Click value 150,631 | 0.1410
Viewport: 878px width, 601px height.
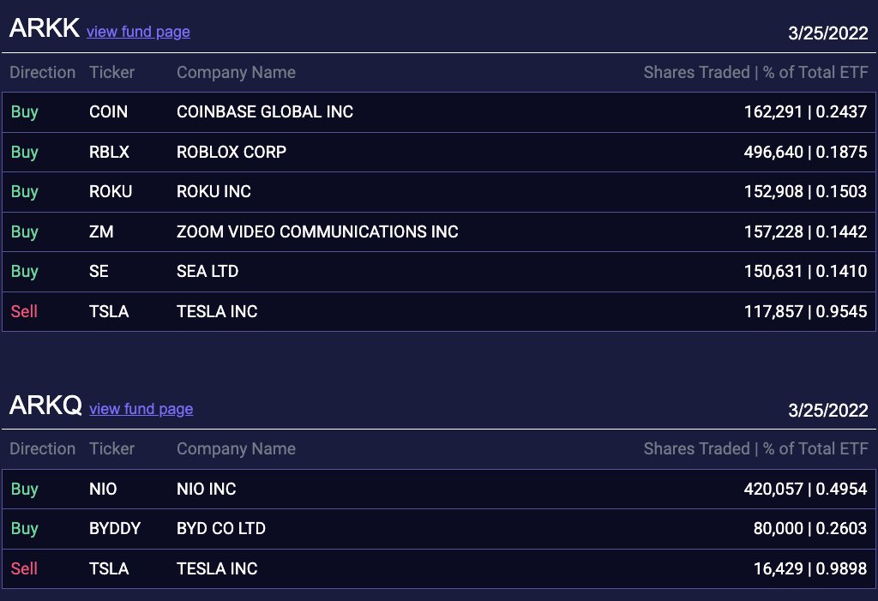tap(805, 271)
